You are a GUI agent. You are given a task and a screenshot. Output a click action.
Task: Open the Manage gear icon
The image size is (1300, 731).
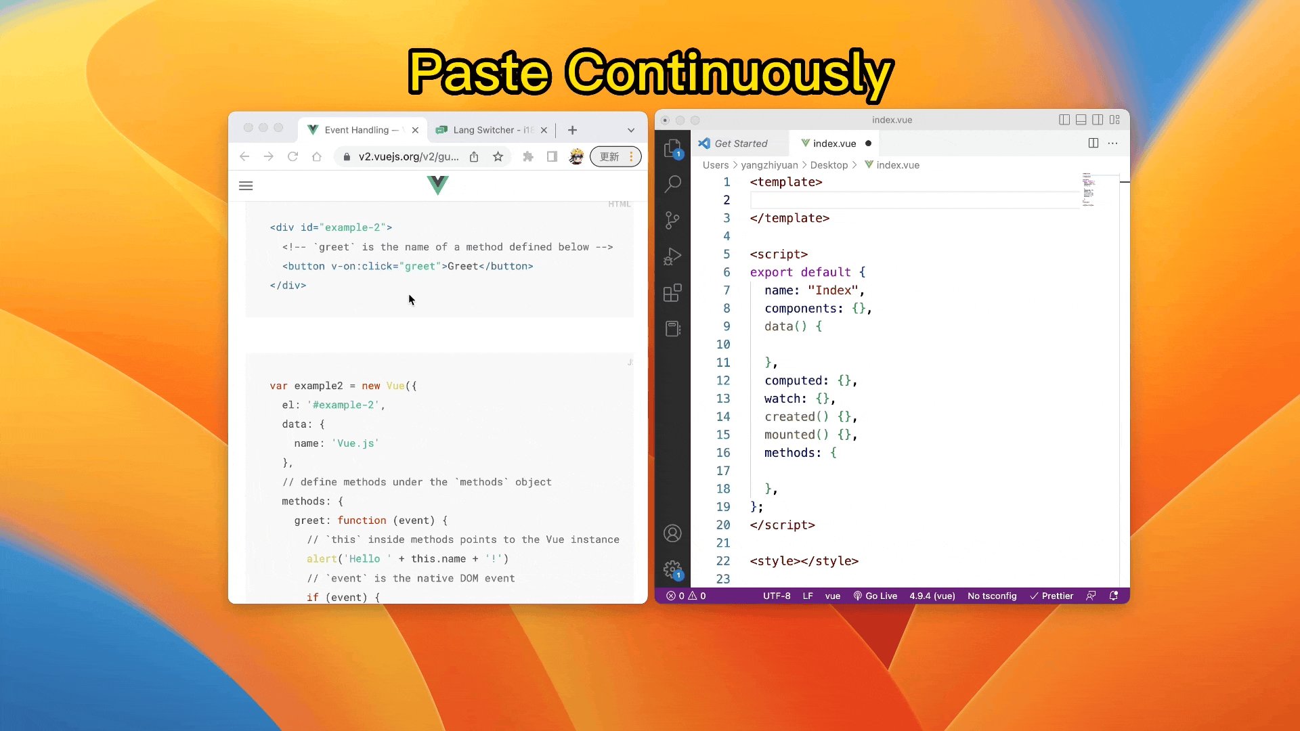(672, 569)
